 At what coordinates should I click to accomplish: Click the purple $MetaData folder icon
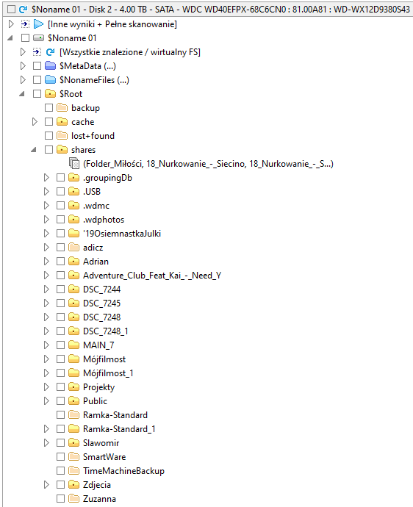tap(50, 65)
